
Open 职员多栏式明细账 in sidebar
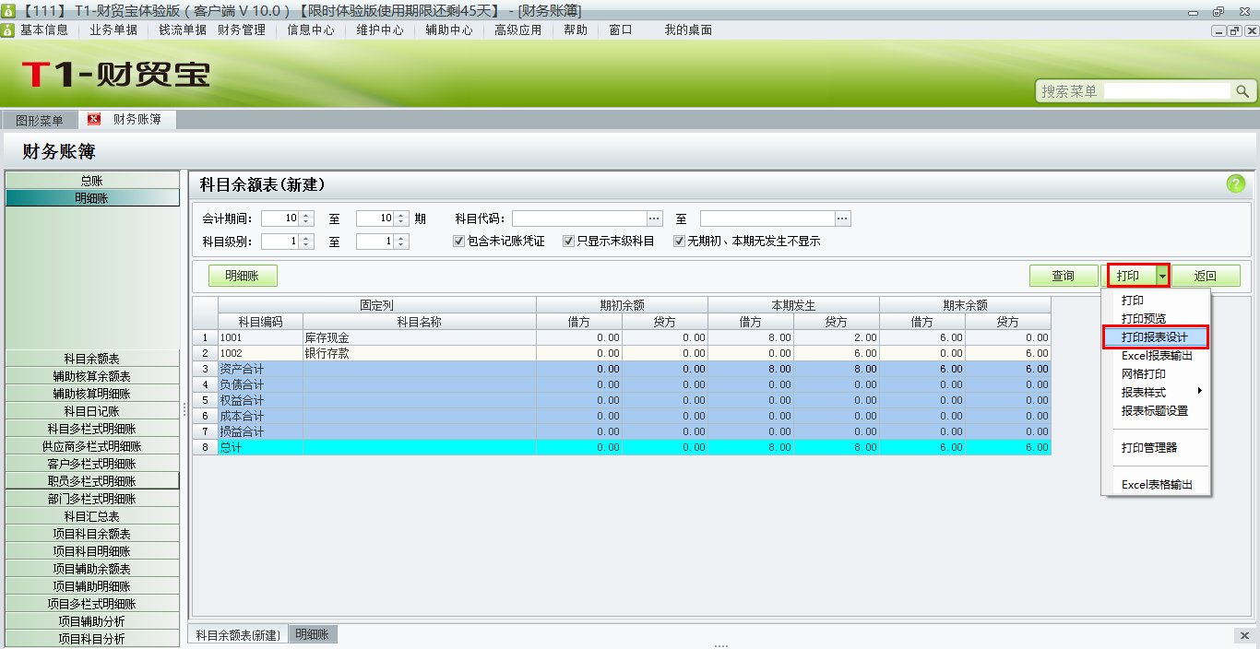92,481
